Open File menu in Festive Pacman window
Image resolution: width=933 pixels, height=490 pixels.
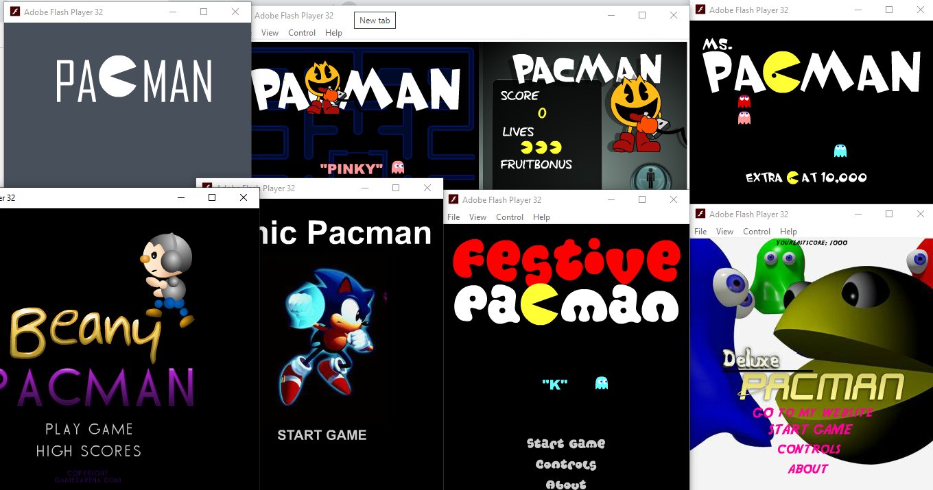click(453, 217)
